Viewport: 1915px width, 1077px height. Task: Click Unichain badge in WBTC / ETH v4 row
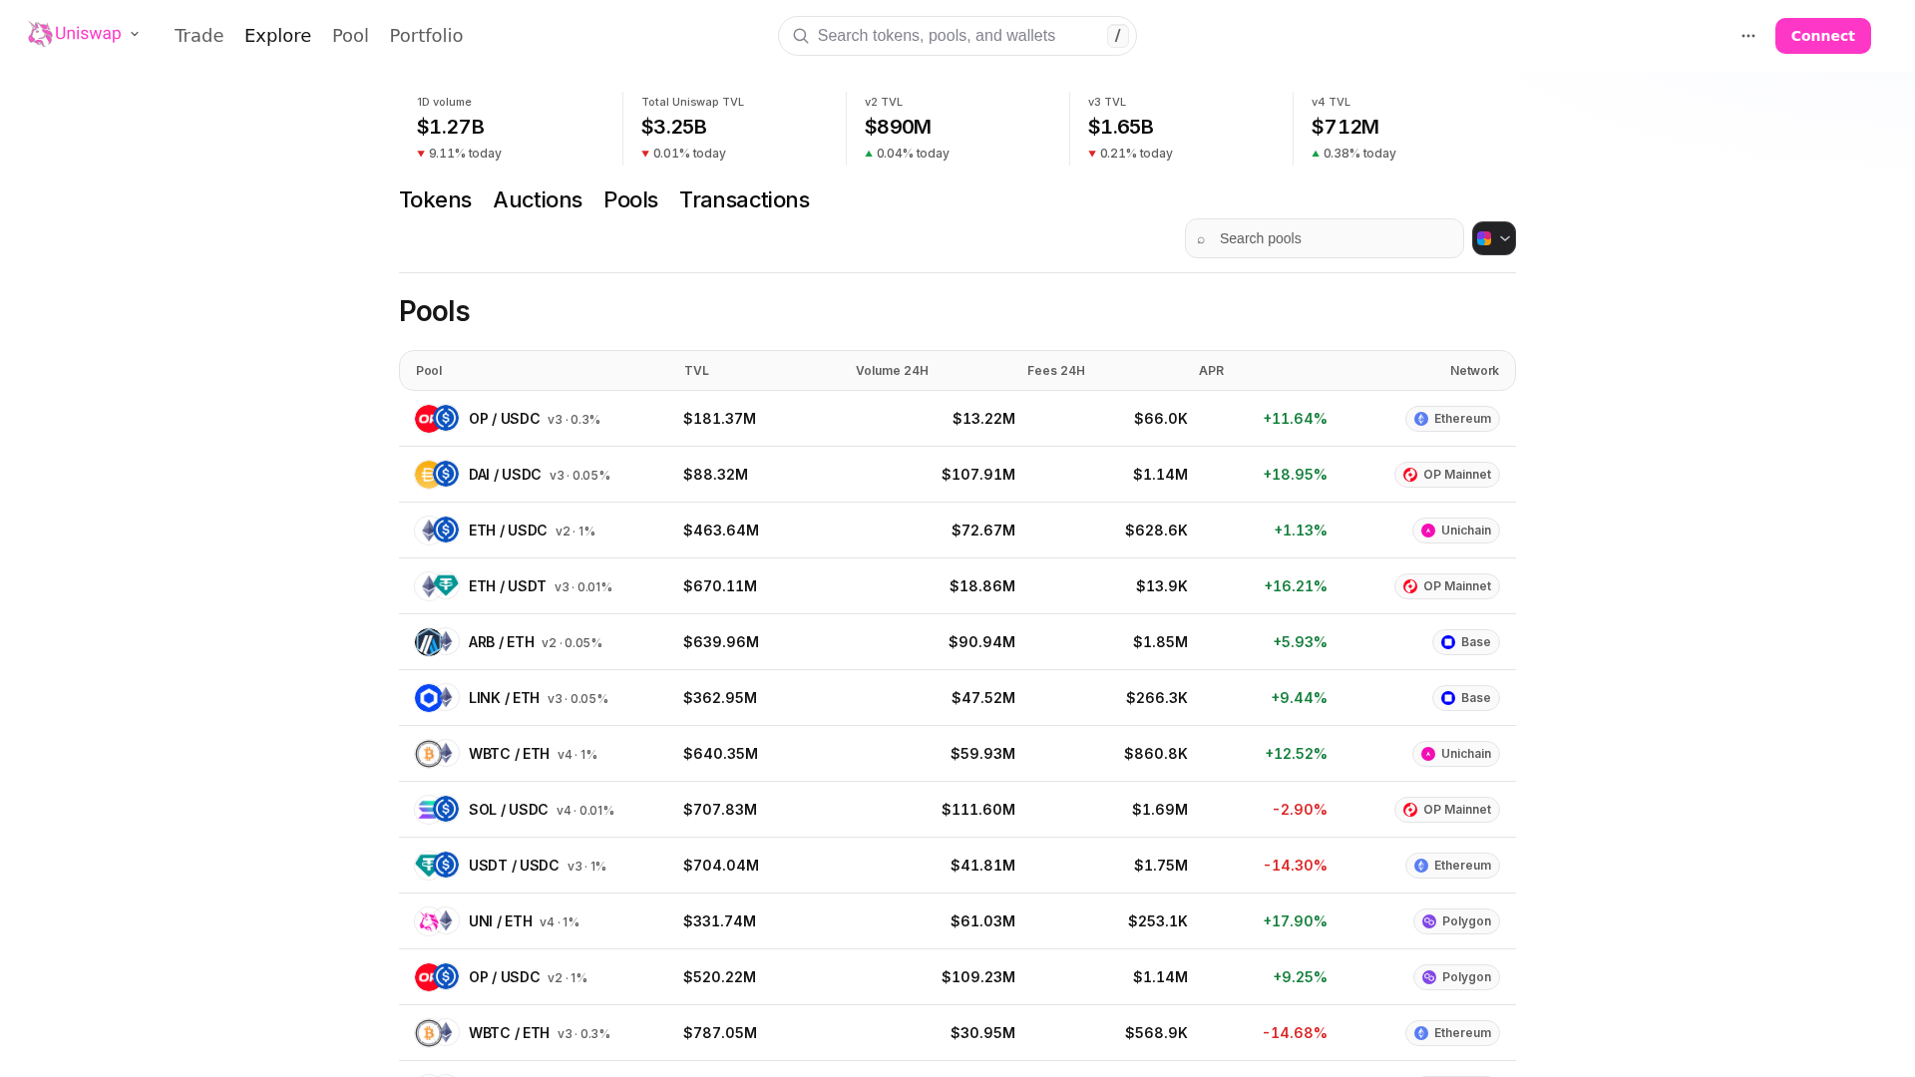click(1456, 754)
